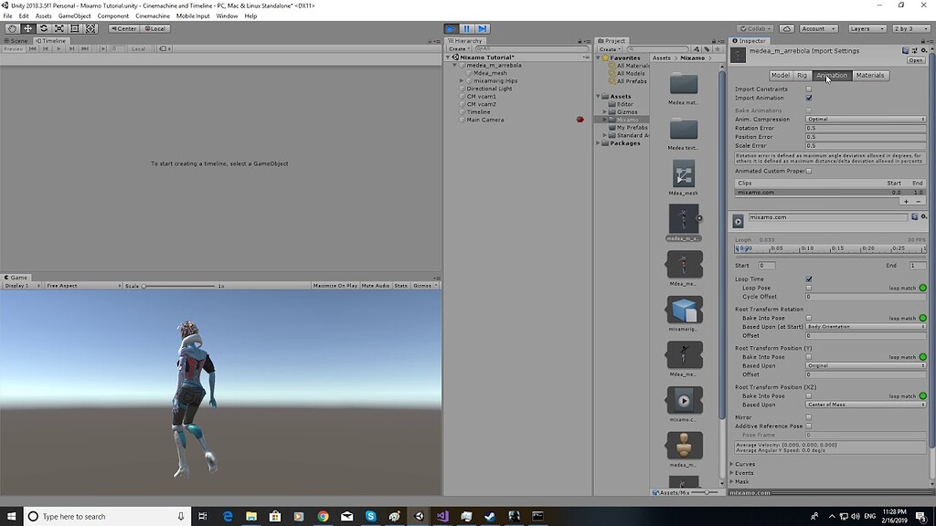Enable the Import Constraints checkbox
Image resolution: width=936 pixels, height=526 pixels.
click(x=808, y=88)
